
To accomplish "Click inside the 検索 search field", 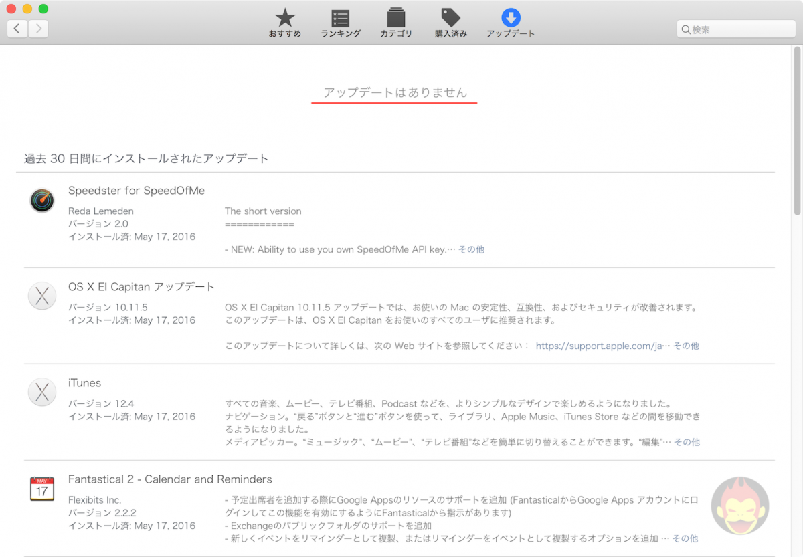I will click(x=736, y=29).
